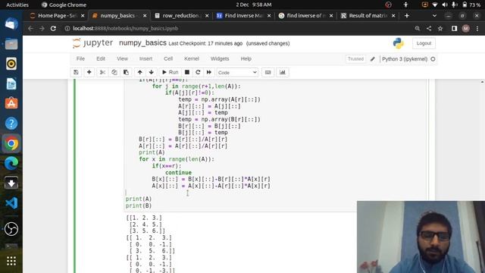The image size is (485, 273).
Task: Open the Cell menu
Action: click(x=168, y=59)
